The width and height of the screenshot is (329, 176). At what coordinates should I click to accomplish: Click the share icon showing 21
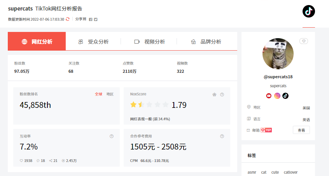[x=51, y=161]
